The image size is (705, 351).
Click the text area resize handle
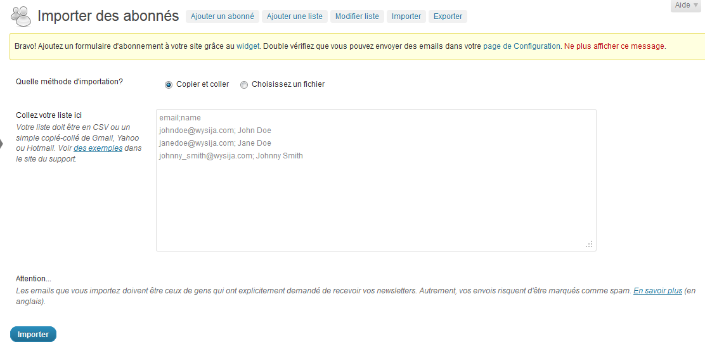point(589,244)
